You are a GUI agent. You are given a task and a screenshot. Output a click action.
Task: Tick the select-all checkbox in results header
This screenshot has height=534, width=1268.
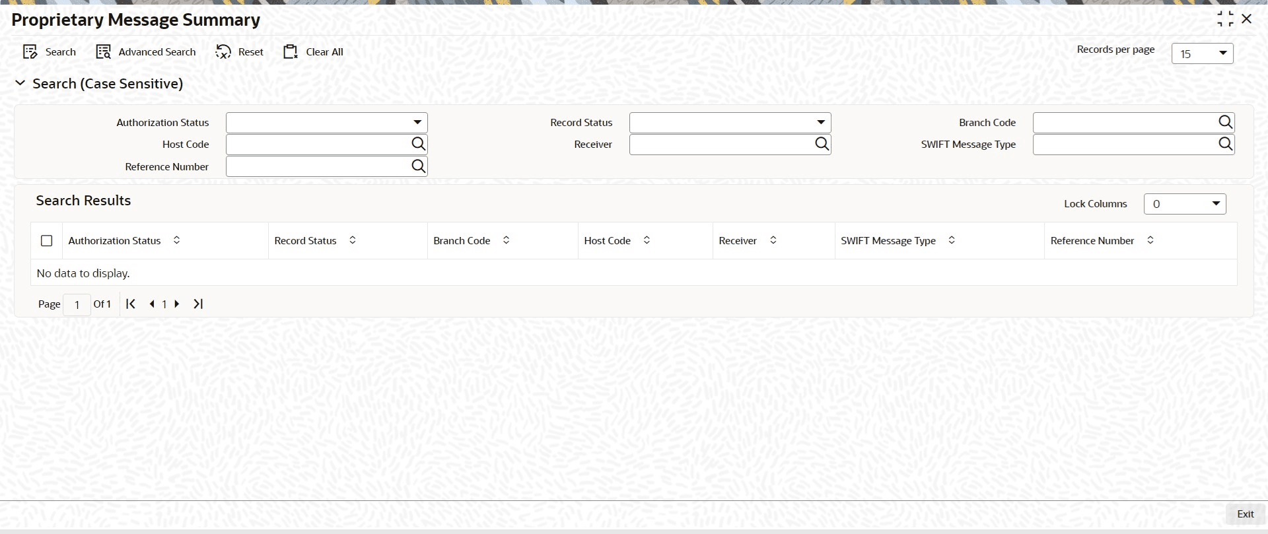(x=47, y=241)
